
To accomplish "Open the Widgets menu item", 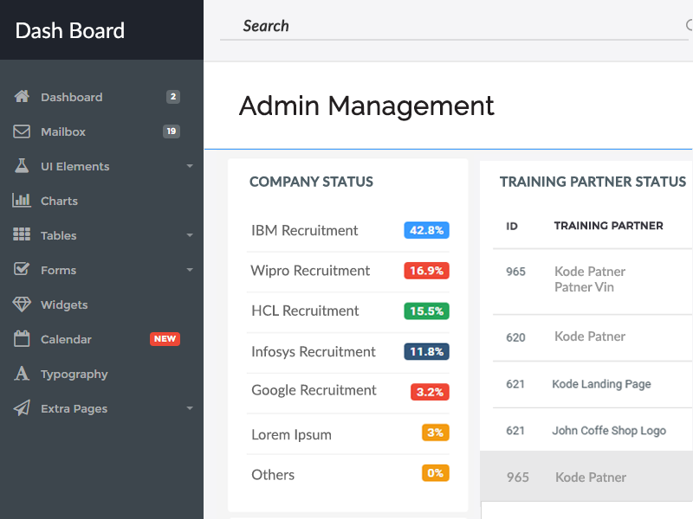I will [64, 305].
